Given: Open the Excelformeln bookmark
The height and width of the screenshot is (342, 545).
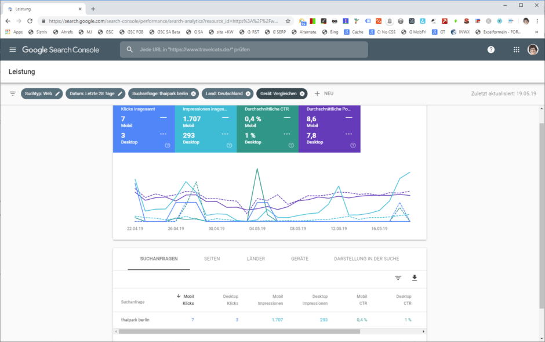Looking at the screenshot, I should point(498,32).
